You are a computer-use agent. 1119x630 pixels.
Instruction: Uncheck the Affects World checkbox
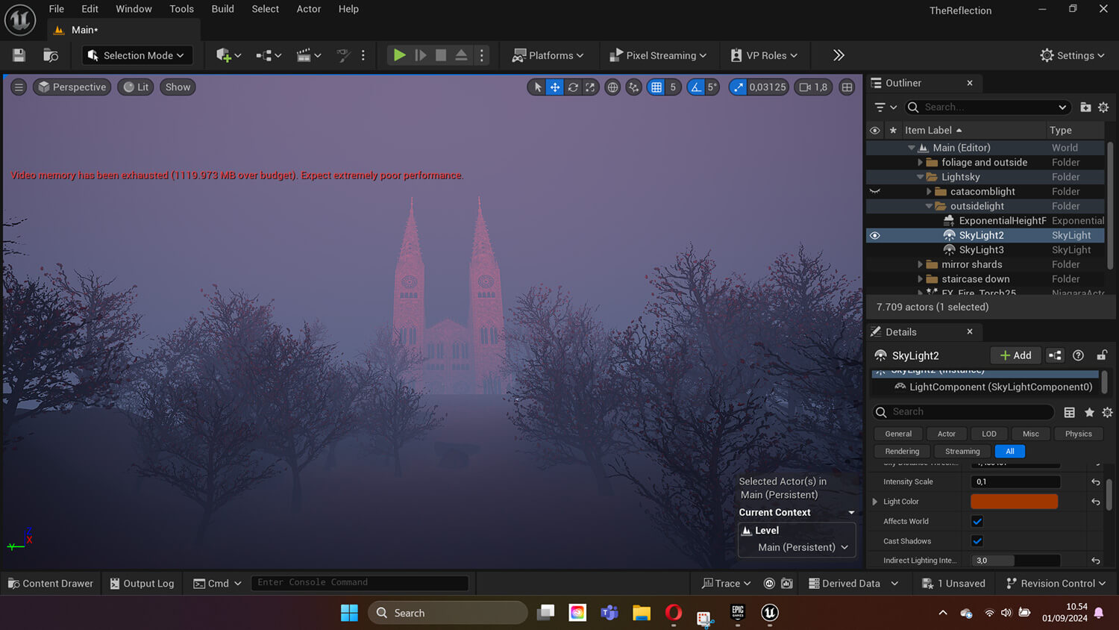(x=977, y=521)
